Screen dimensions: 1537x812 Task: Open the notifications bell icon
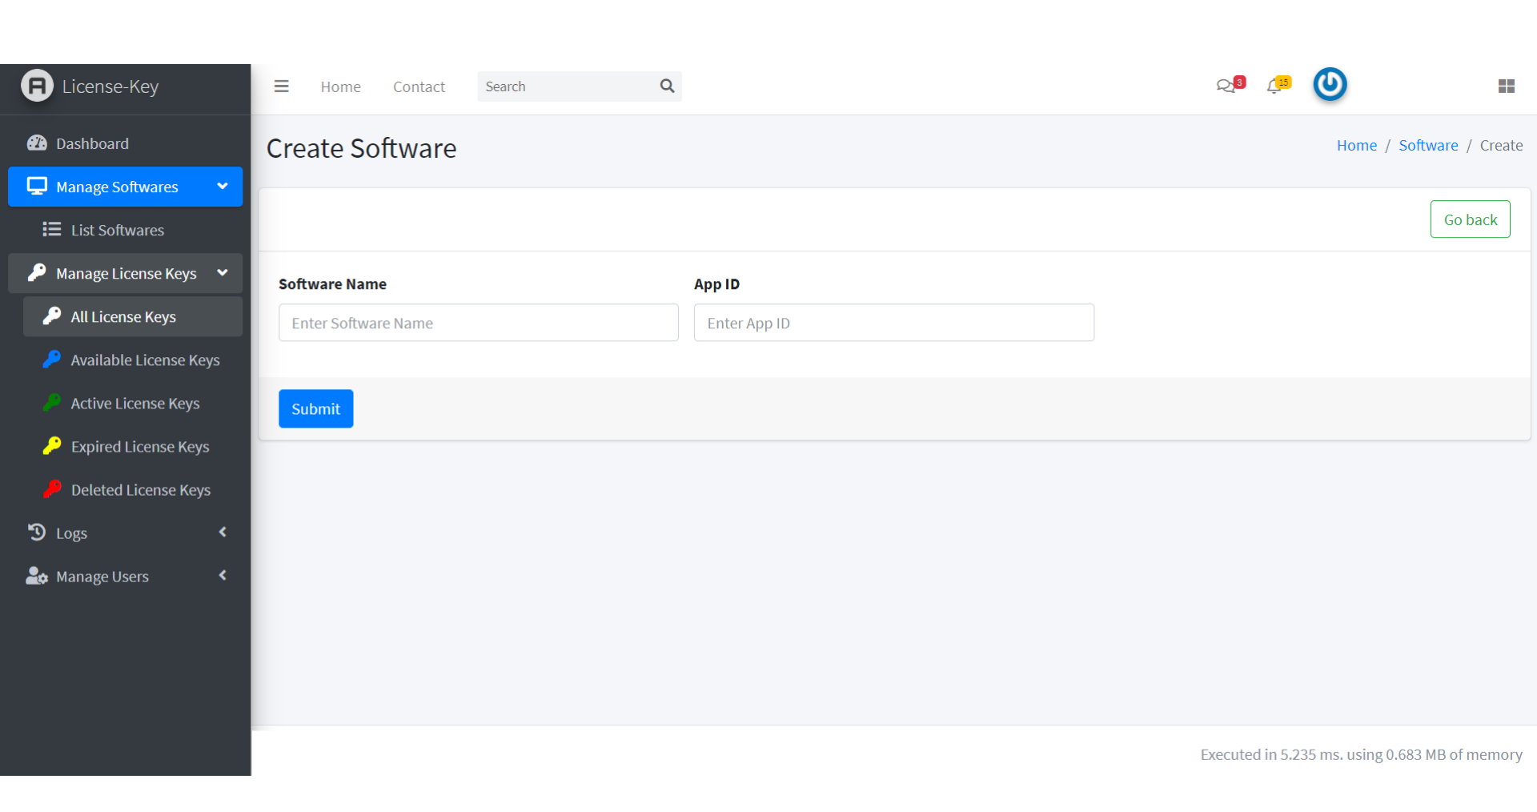[1274, 86]
